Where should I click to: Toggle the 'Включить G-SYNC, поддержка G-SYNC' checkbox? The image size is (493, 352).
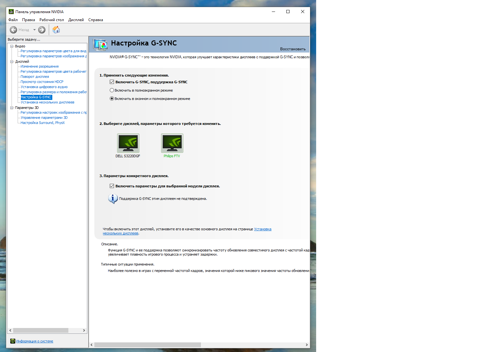click(112, 82)
